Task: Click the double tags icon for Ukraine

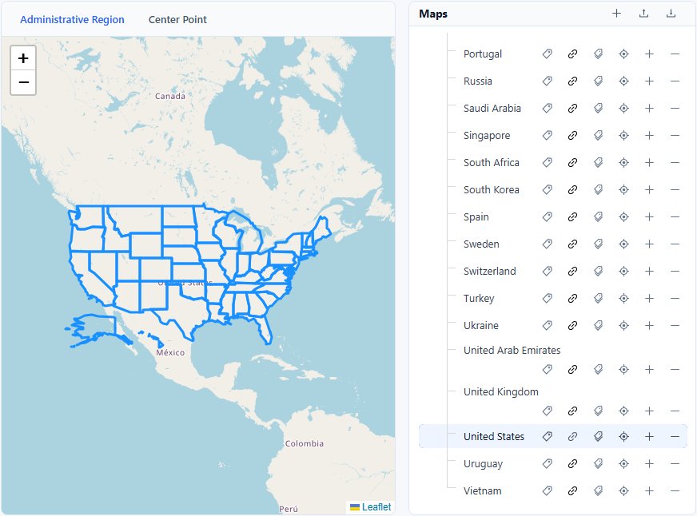Action: pos(599,326)
